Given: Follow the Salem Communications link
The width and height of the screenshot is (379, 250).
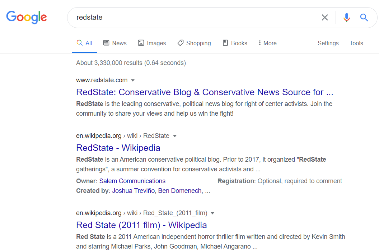Looking at the screenshot, I should point(132,181).
